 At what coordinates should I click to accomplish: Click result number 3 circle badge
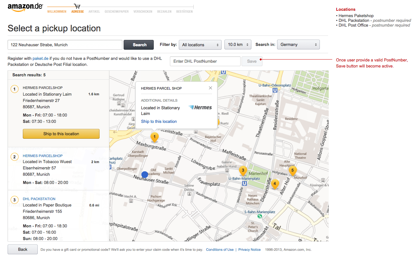pyautogui.click(x=14, y=200)
